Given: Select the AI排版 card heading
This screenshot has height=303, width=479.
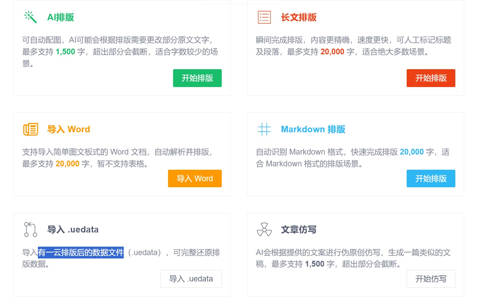Looking at the screenshot, I should (x=59, y=17).
